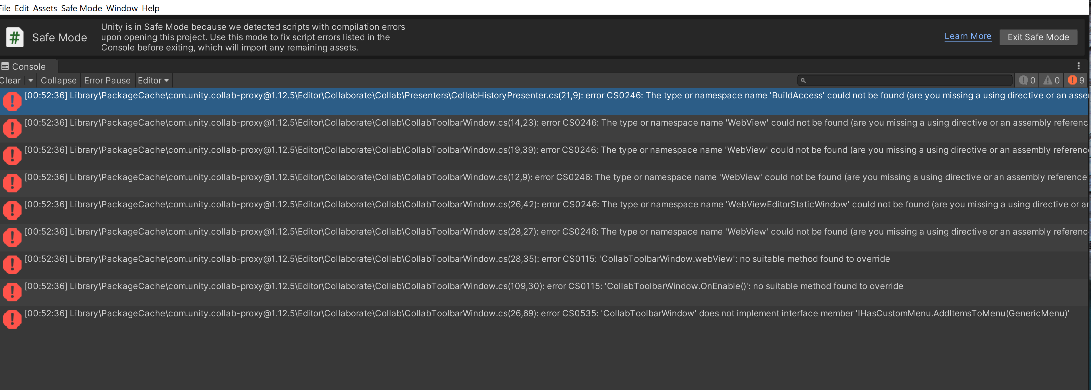Toggle the warning message count filter

click(x=1052, y=80)
